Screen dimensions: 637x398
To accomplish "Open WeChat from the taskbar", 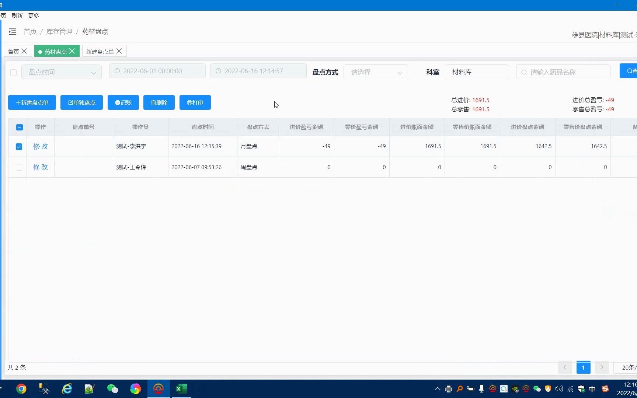I will [112, 389].
